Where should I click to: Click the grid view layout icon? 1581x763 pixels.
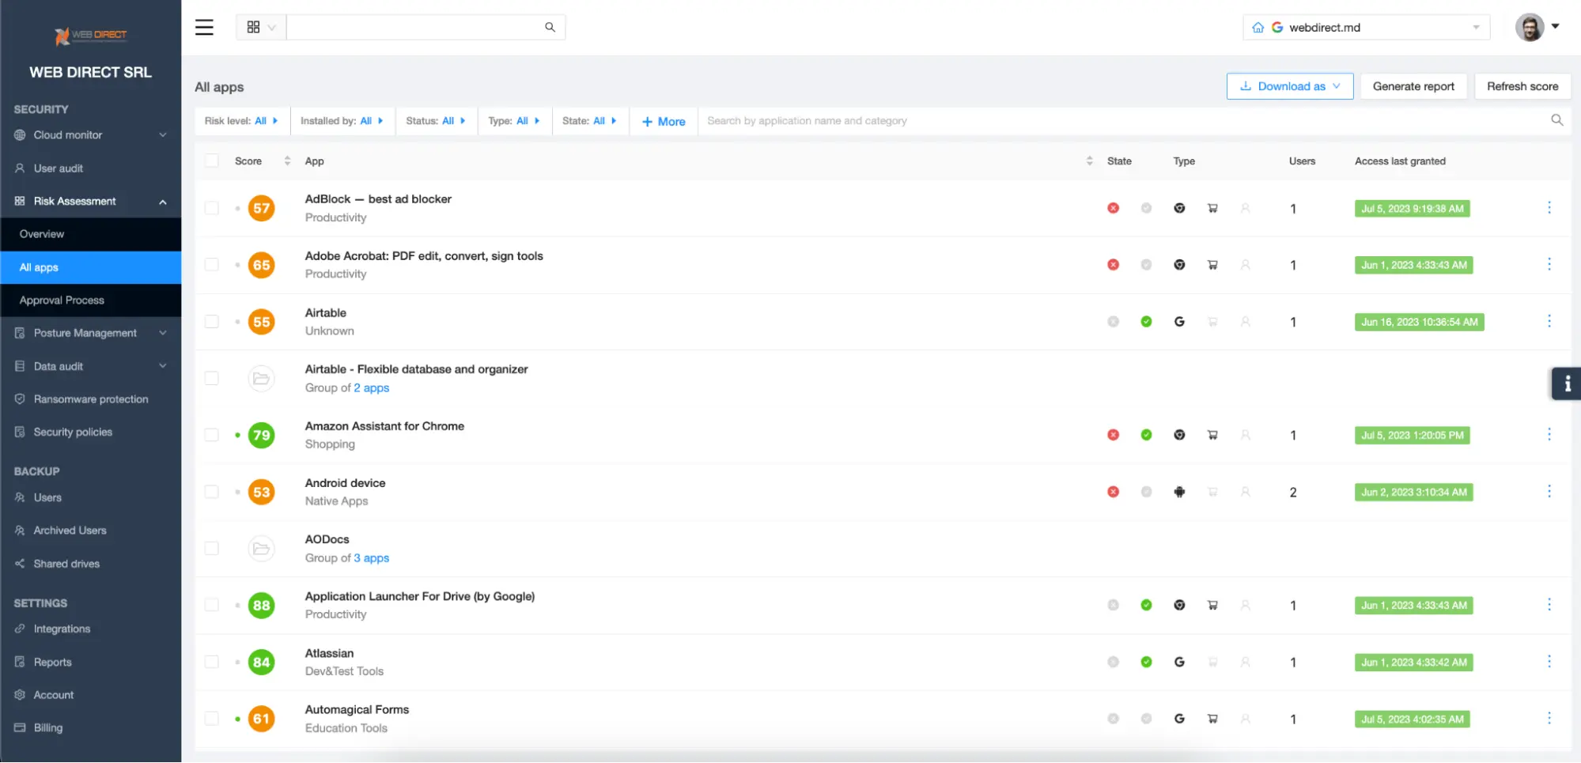[254, 26]
